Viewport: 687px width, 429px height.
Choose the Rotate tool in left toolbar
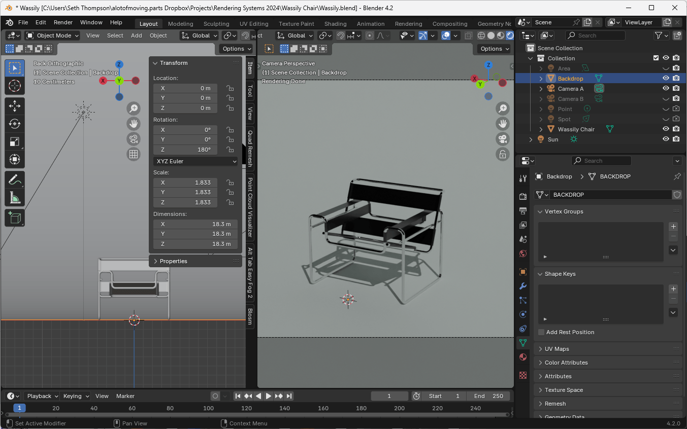(x=15, y=124)
